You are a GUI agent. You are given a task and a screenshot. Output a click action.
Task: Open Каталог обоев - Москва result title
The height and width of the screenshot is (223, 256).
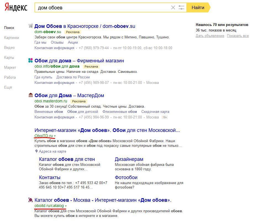point(103,200)
